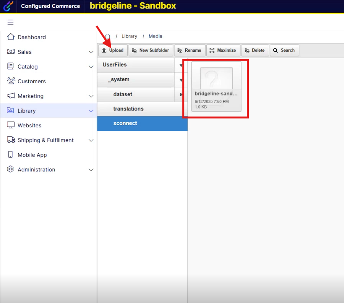Click the Search button label
The height and width of the screenshot is (303, 344).
click(x=288, y=50)
